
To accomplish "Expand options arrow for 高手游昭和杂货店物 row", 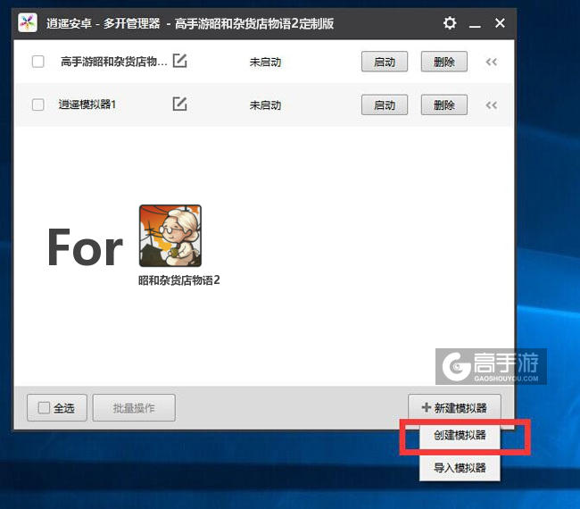I will click(492, 62).
